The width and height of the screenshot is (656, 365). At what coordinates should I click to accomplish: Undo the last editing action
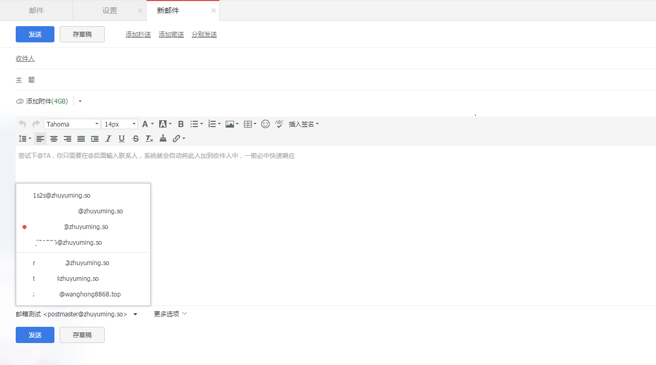[22, 123]
